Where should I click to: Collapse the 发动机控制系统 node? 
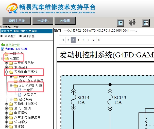point(11,85)
